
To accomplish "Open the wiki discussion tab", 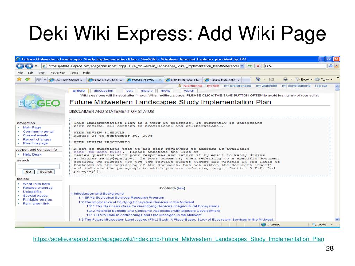I will (x=103, y=91).
